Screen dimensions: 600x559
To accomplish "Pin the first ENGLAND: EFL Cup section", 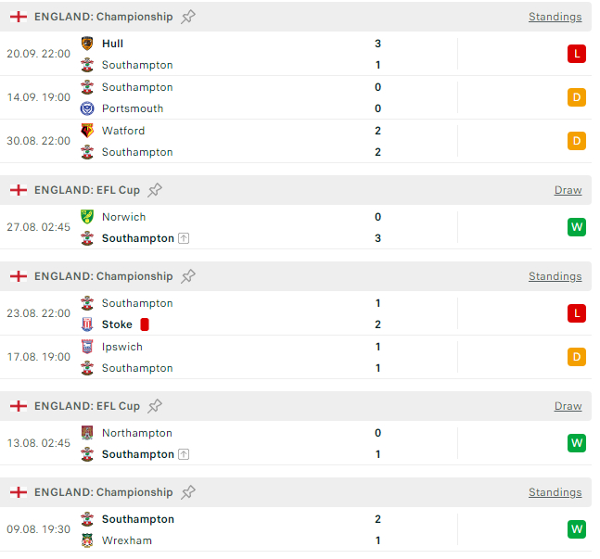I will [155, 190].
